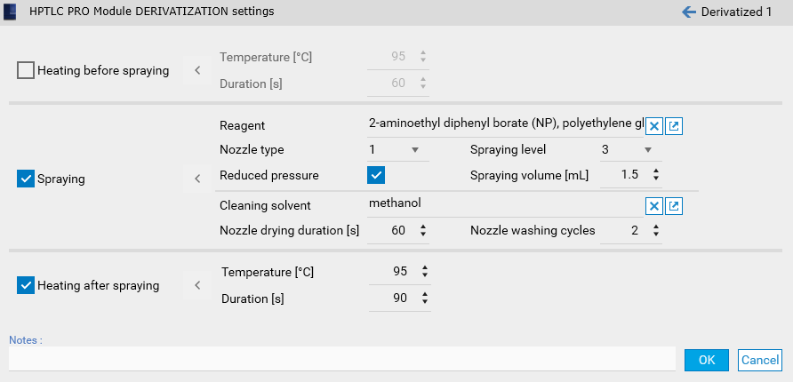Open the Nozzle type dropdown

pos(414,149)
